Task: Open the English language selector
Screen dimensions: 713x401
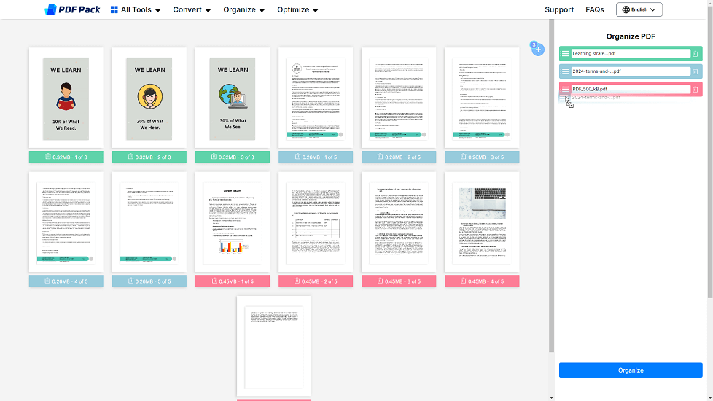Action: [x=639, y=9]
